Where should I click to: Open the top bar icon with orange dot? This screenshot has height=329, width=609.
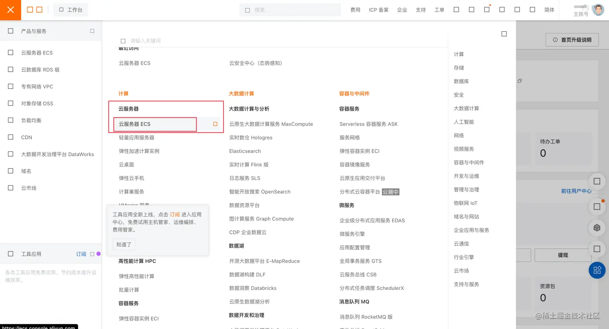click(487, 9)
